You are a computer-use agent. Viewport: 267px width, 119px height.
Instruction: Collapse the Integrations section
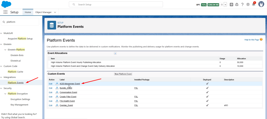1,77
